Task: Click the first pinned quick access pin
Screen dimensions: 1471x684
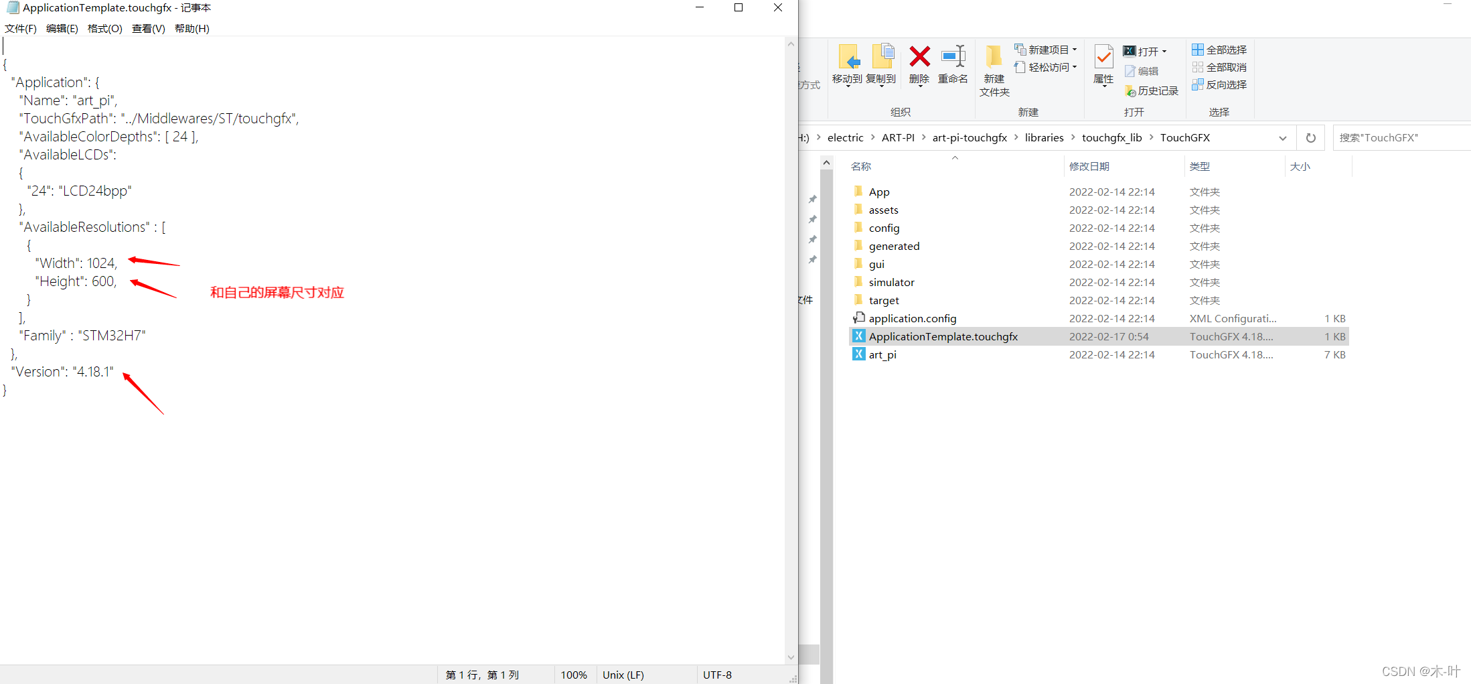Action: (x=812, y=199)
